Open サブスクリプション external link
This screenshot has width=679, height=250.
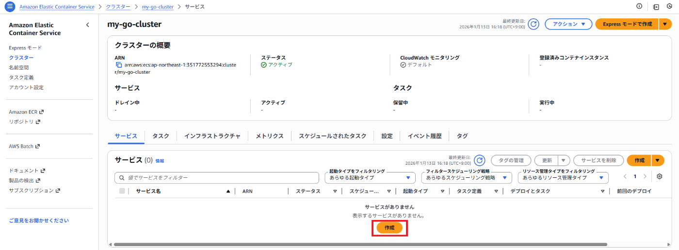click(x=34, y=190)
